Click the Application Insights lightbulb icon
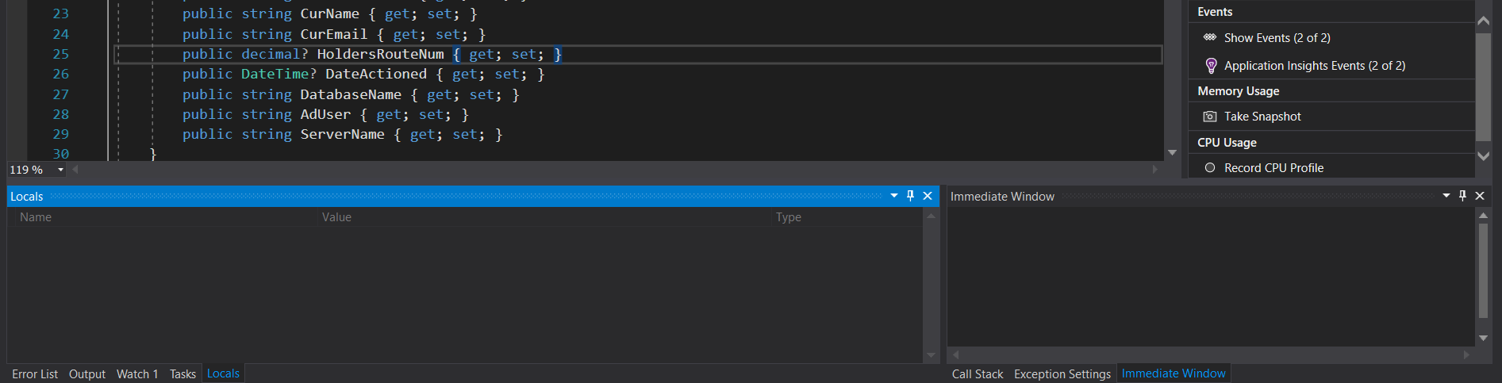Image resolution: width=1502 pixels, height=383 pixels. (x=1211, y=66)
